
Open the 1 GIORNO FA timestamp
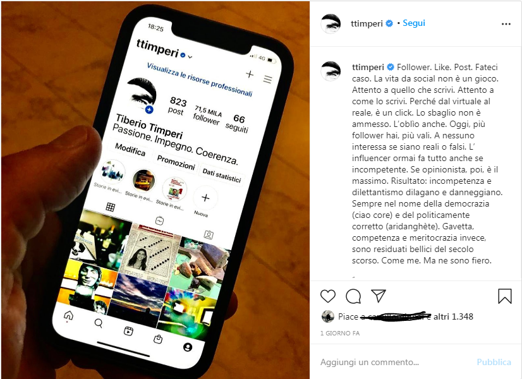(x=340, y=333)
